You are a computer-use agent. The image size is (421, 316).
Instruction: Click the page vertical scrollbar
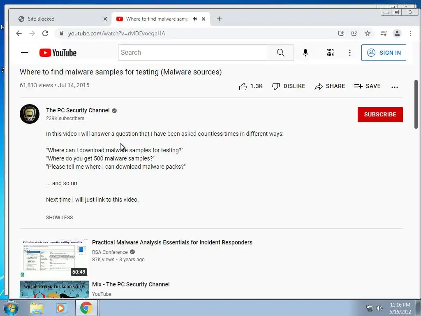(416, 104)
